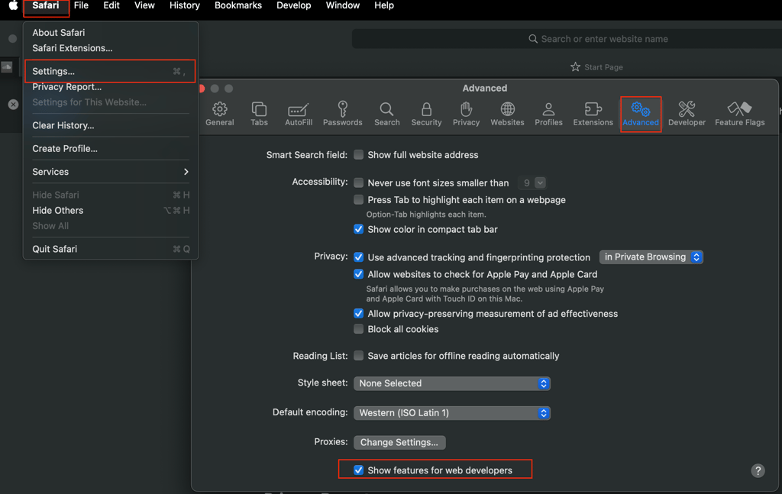The height and width of the screenshot is (494, 782).
Task: Open the General settings pane
Action: coord(219,115)
